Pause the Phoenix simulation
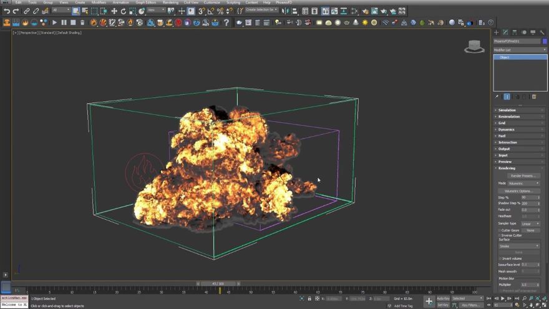The image size is (549, 309). point(64,22)
